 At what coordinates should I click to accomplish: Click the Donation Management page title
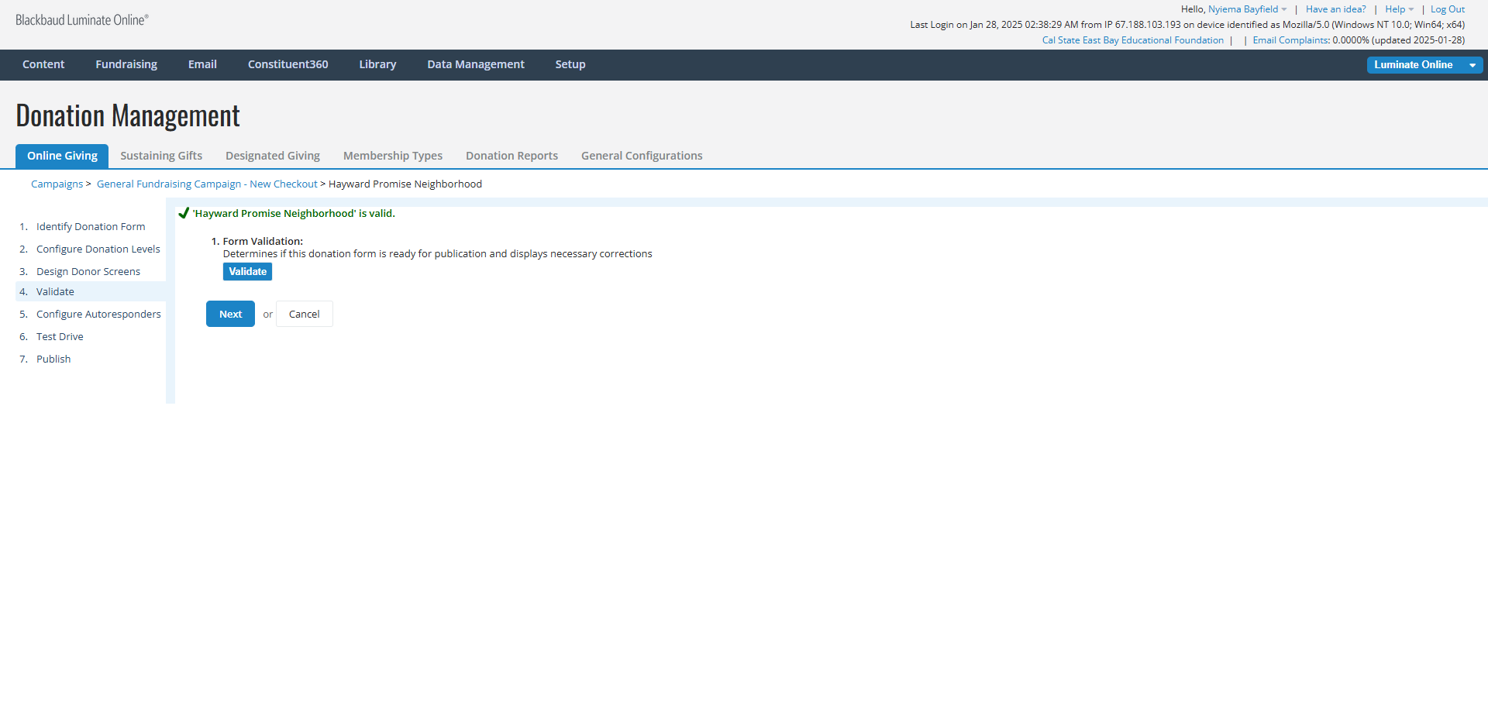coord(128,116)
